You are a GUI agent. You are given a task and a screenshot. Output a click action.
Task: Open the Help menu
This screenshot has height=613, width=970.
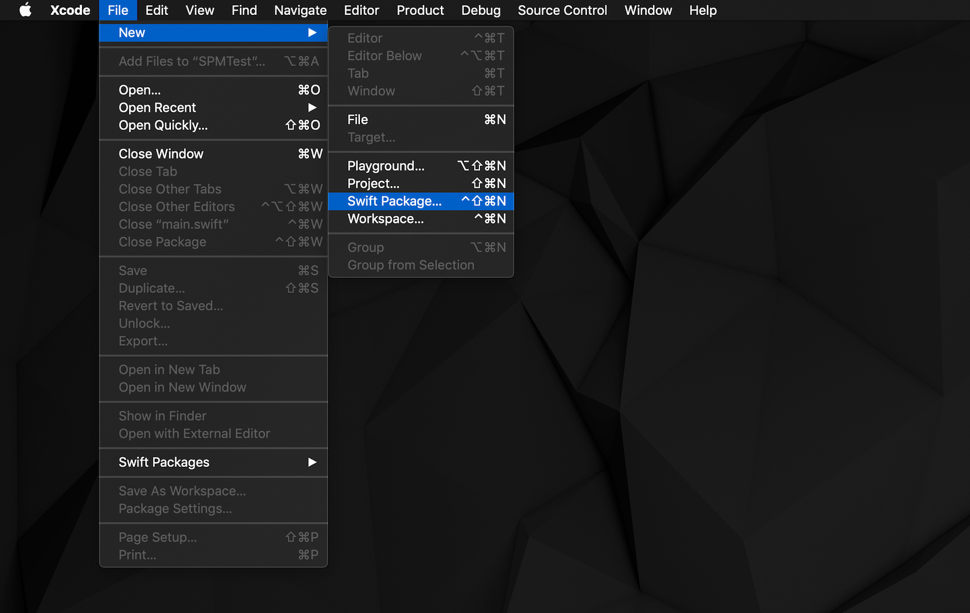pyautogui.click(x=703, y=10)
